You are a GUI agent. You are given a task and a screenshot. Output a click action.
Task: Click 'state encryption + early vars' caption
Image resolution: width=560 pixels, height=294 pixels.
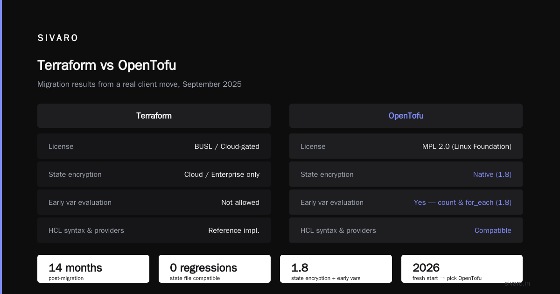tap(326, 278)
